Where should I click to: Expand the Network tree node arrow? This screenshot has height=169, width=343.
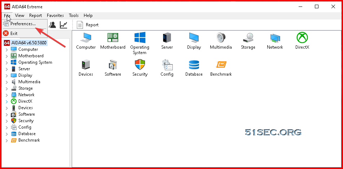(7, 95)
